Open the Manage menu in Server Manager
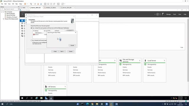This screenshot has width=189, height=106. click(169, 14)
